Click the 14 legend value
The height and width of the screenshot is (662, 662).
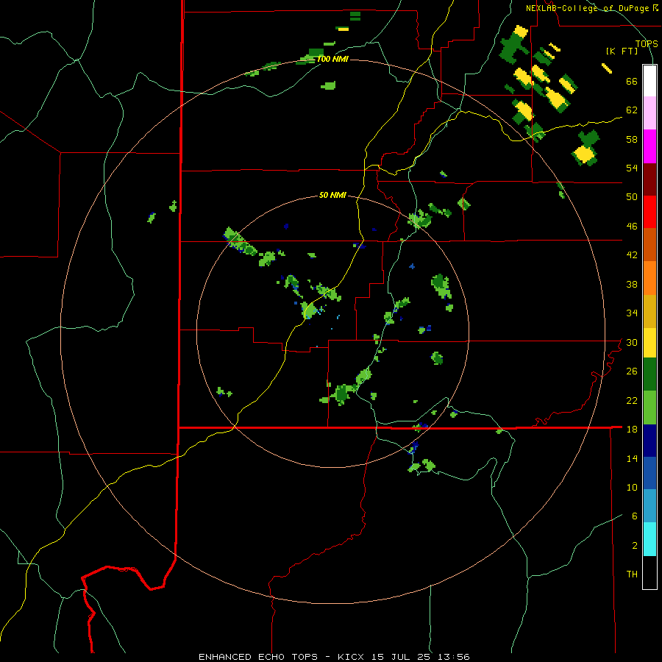(x=632, y=458)
